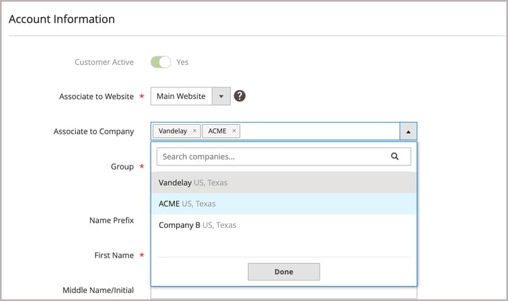Click the ACME chip label
Screen dimensions: 508x301
point(217,131)
